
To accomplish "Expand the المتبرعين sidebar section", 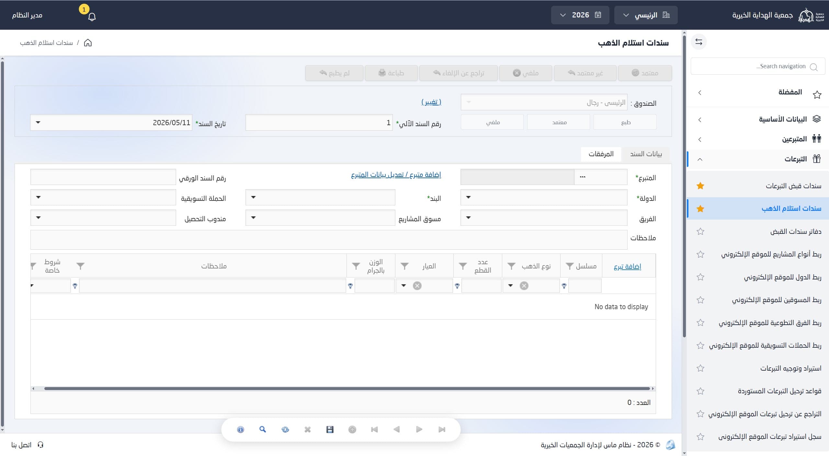I will [x=758, y=139].
